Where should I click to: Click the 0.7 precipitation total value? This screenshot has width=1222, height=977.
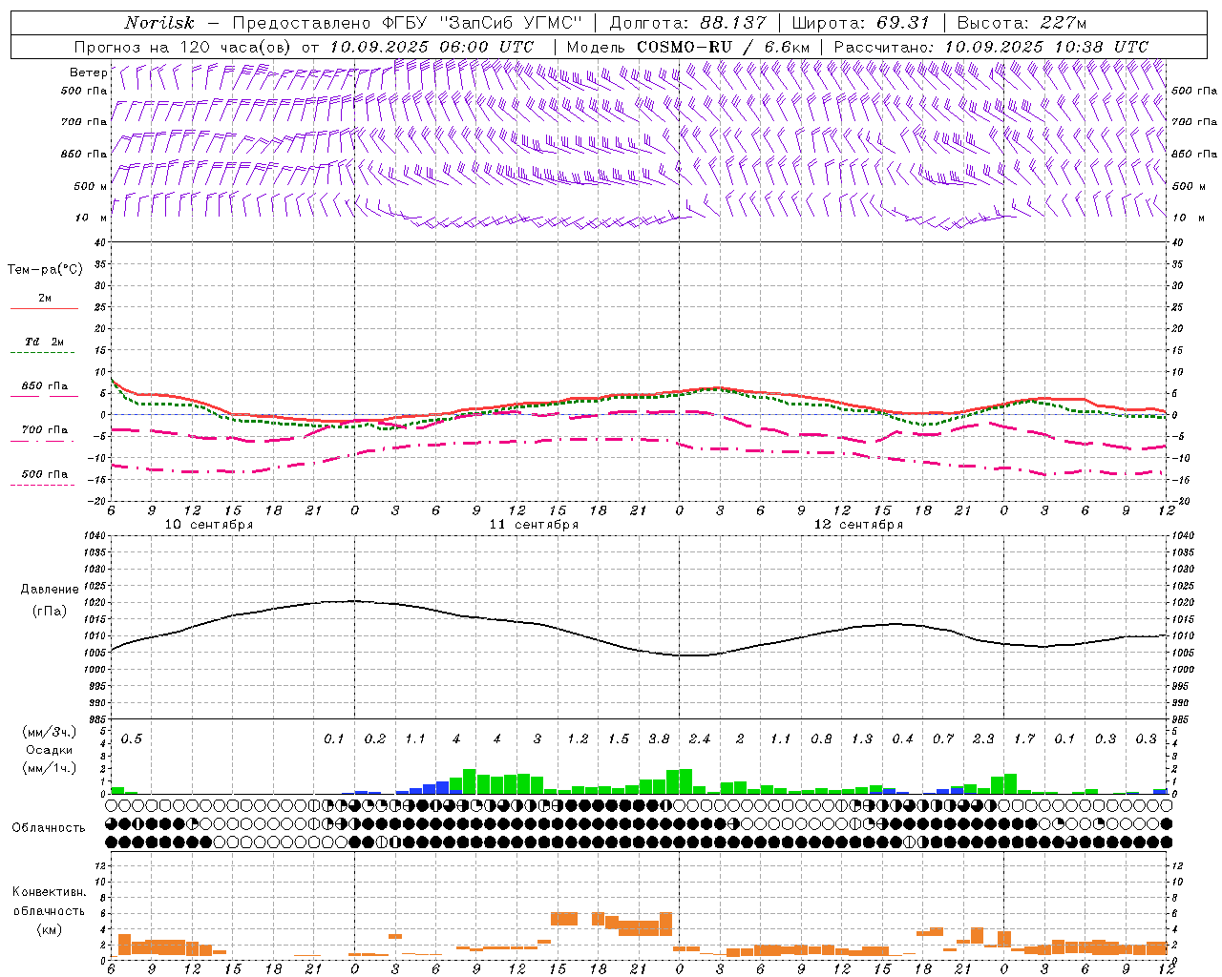(942, 739)
